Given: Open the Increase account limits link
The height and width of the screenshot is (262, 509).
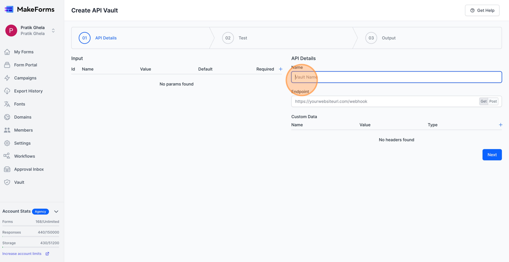Looking at the screenshot, I should point(21,253).
